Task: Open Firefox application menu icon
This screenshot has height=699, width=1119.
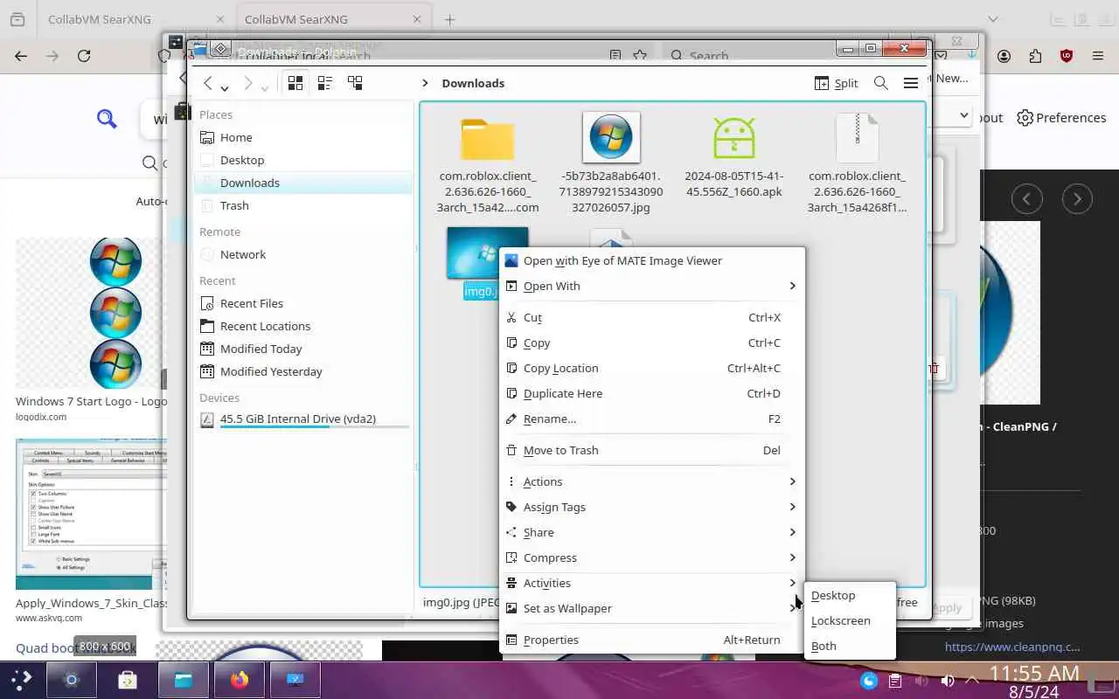Action: click(x=1097, y=56)
